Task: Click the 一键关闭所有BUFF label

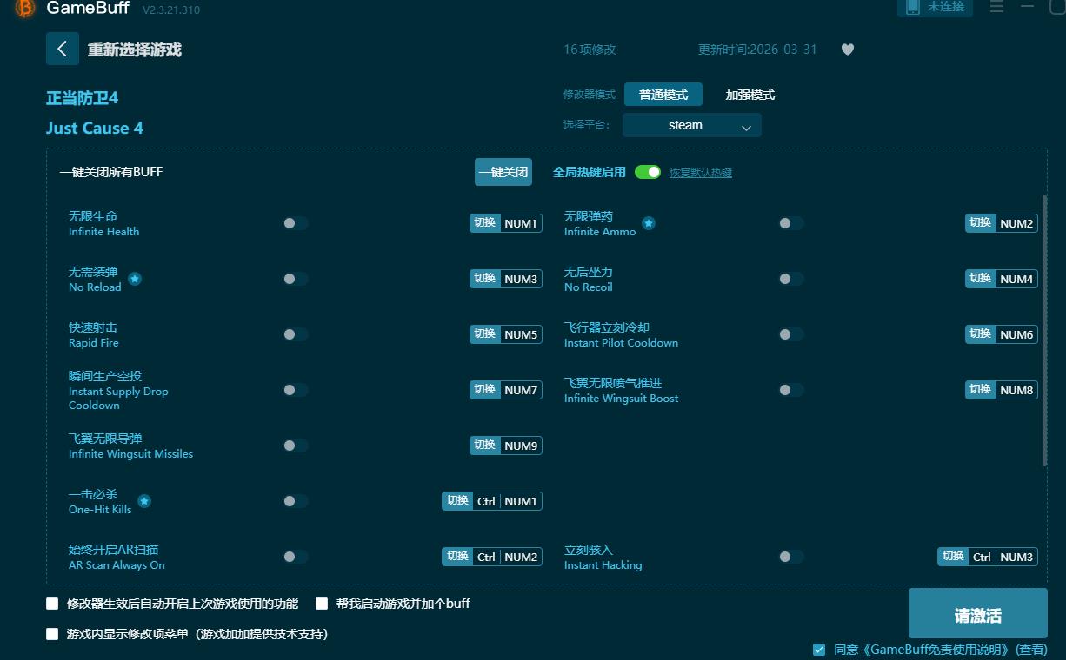Action: [111, 172]
